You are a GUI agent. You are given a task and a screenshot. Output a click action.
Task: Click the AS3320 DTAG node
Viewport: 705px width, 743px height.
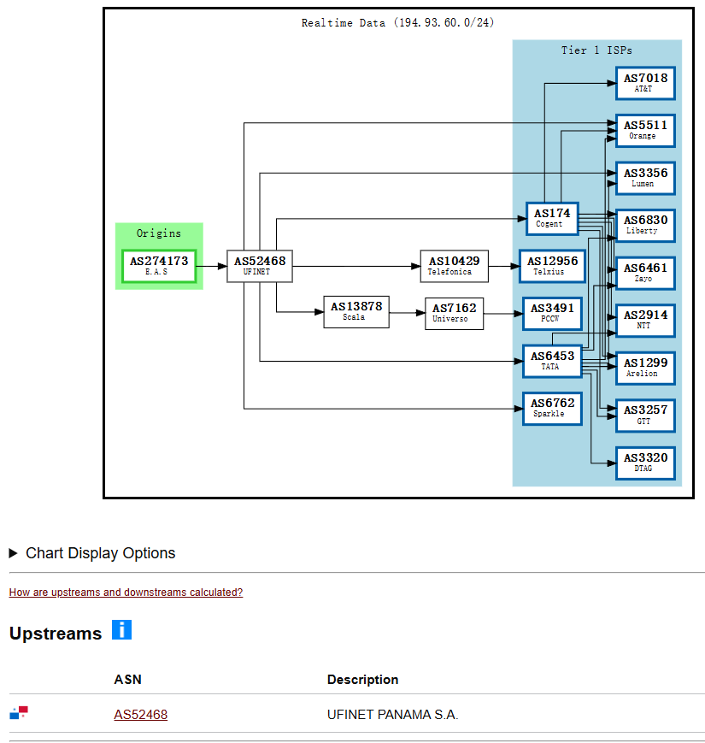point(645,463)
